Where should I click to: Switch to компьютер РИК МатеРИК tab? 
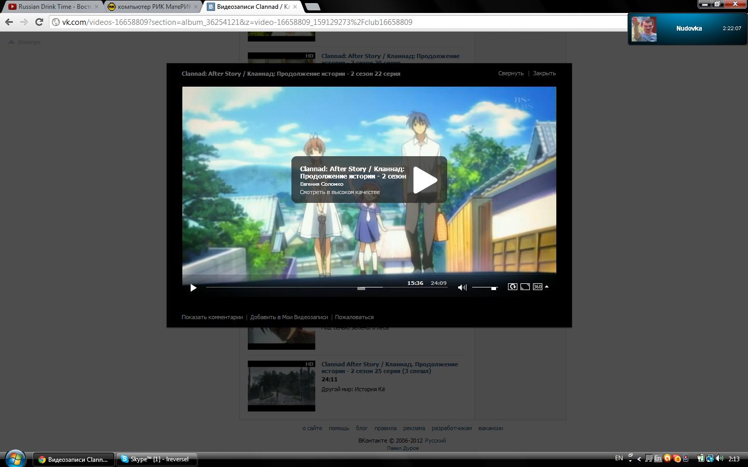[152, 7]
